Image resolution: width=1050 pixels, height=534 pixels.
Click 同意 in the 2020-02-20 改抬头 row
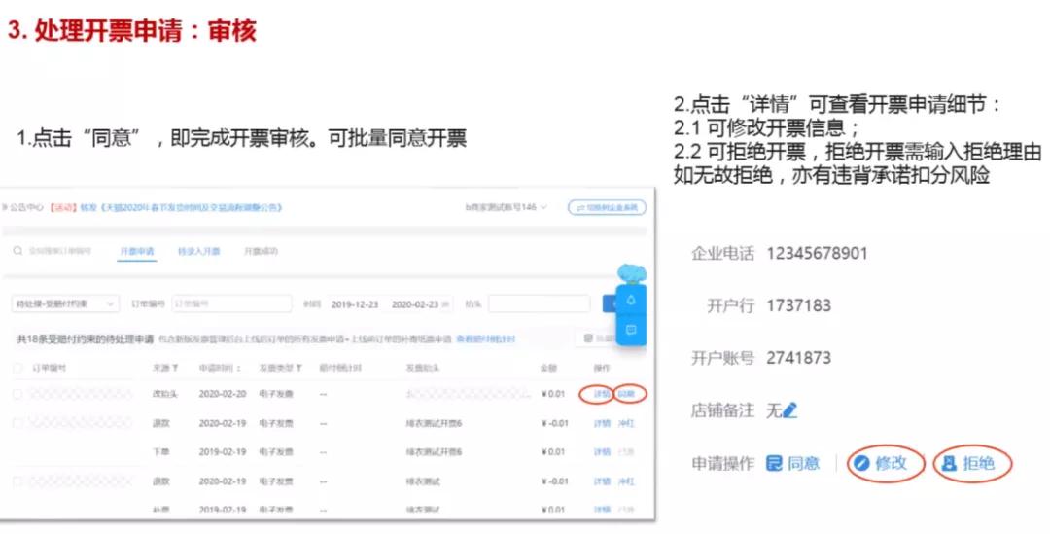tap(626, 394)
